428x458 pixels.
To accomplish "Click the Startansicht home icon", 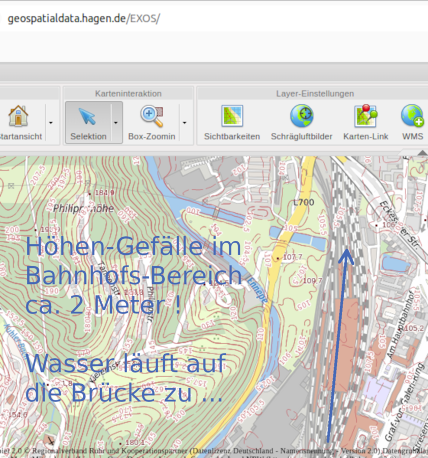I will coord(18,116).
